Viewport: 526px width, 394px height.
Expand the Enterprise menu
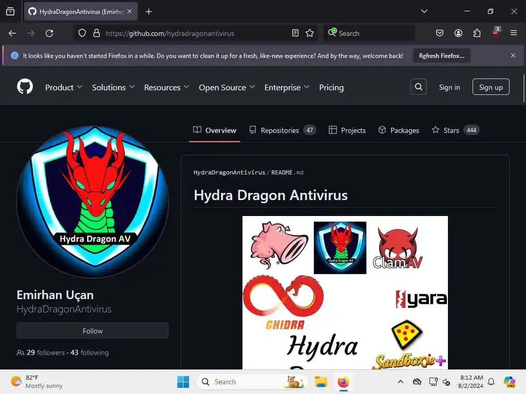click(x=287, y=87)
